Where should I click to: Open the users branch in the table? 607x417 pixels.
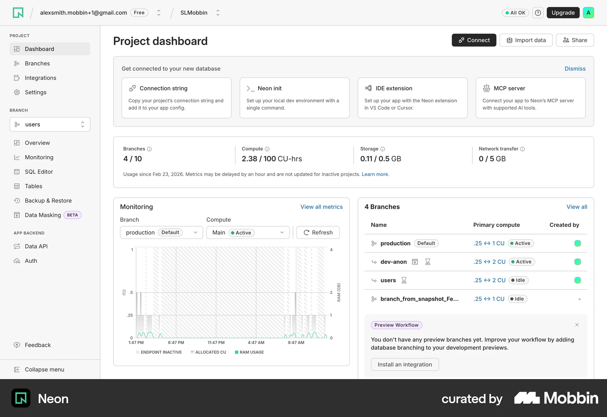pyautogui.click(x=475, y=280)
